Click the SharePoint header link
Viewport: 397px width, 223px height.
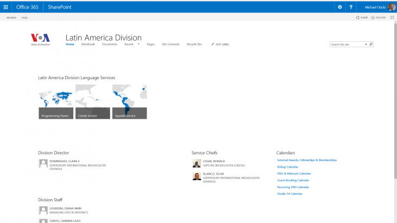pyautogui.click(x=60, y=7)
